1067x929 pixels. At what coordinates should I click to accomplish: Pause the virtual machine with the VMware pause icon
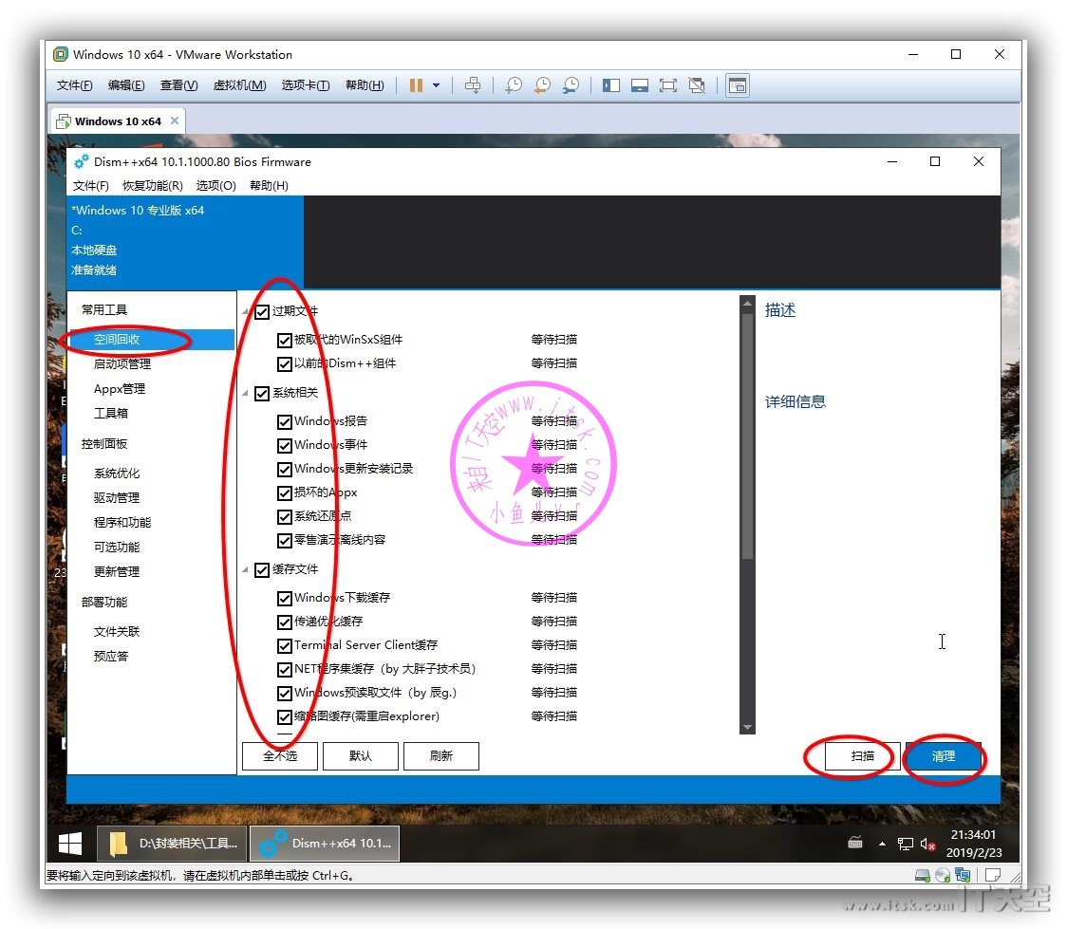coord(416,85)
